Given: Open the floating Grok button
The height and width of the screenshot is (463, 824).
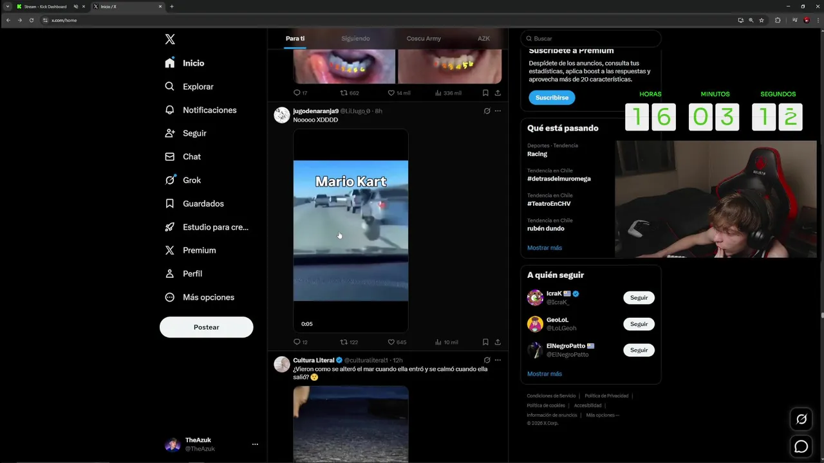Looking at the screenshot, I should (x=801, y=419).
